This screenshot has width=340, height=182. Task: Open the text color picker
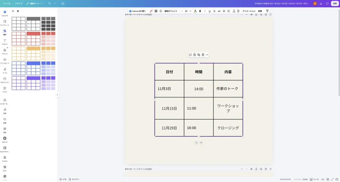tap(195, 11)
